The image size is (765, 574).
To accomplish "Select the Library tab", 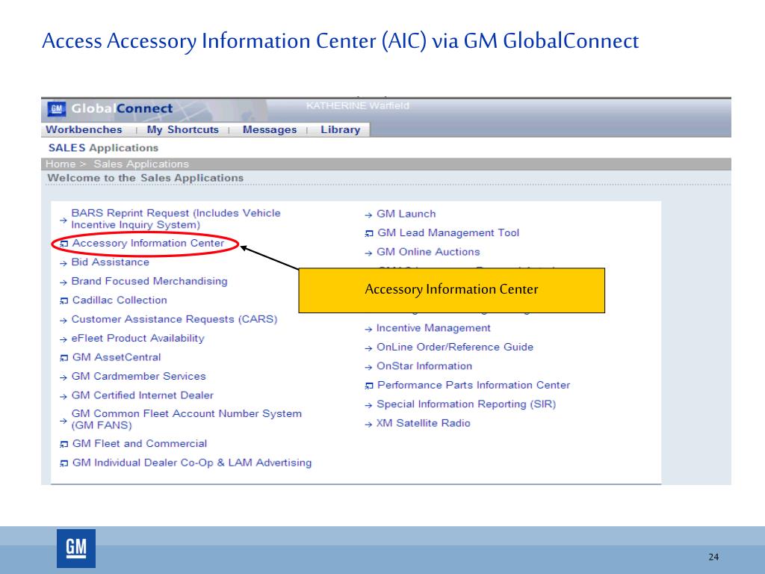I will point(341,129).
